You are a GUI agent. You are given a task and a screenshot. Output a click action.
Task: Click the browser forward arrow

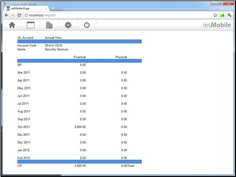[x=13, y=15]
